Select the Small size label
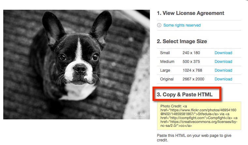This screenshot has width=248, height=145. tap(165, 53)
